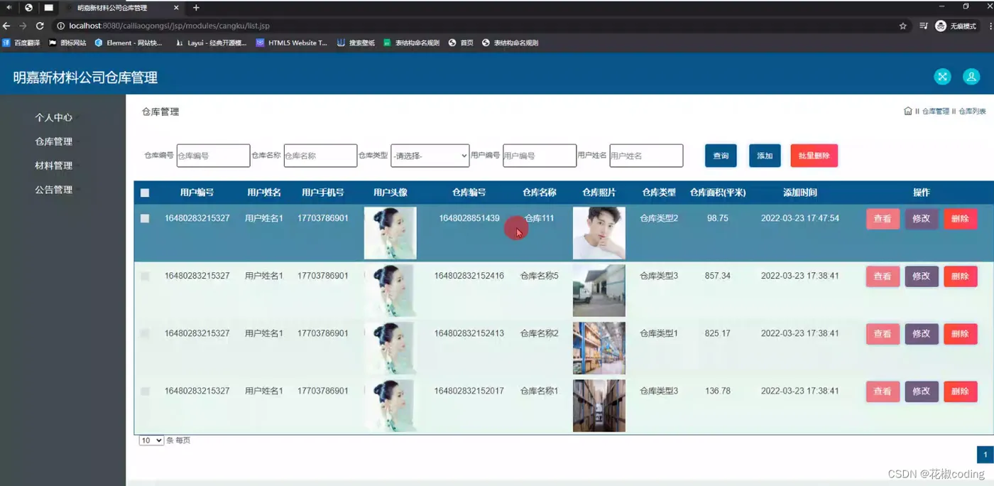Open the 搜索壁纸 bookmark

pos(356,43)
